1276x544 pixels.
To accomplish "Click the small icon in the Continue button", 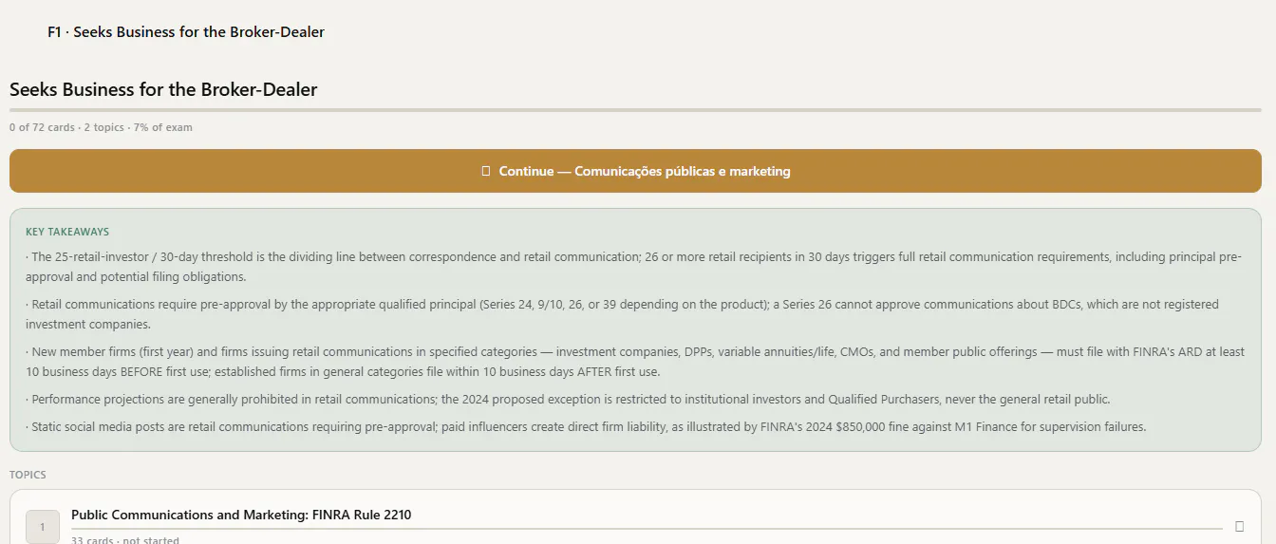I will click(486, 171).
